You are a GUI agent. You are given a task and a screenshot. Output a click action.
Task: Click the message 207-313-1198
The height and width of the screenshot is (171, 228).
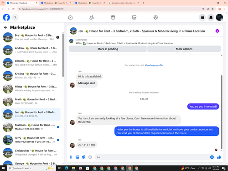pyautogui.click(x=87, y=145)
